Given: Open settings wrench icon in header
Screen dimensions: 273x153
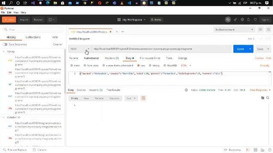Looking at the screenshot, I should coord(242,20).
